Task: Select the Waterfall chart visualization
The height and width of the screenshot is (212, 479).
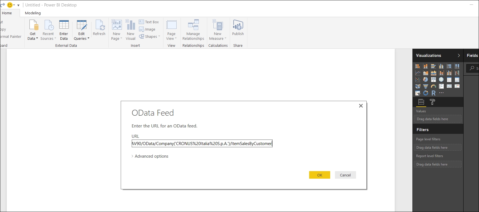Action: pos(457,73)
